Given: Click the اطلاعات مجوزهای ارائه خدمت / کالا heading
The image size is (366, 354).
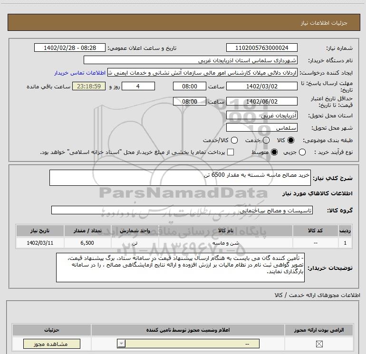Looking at the screenshot, I should (317, 295).
